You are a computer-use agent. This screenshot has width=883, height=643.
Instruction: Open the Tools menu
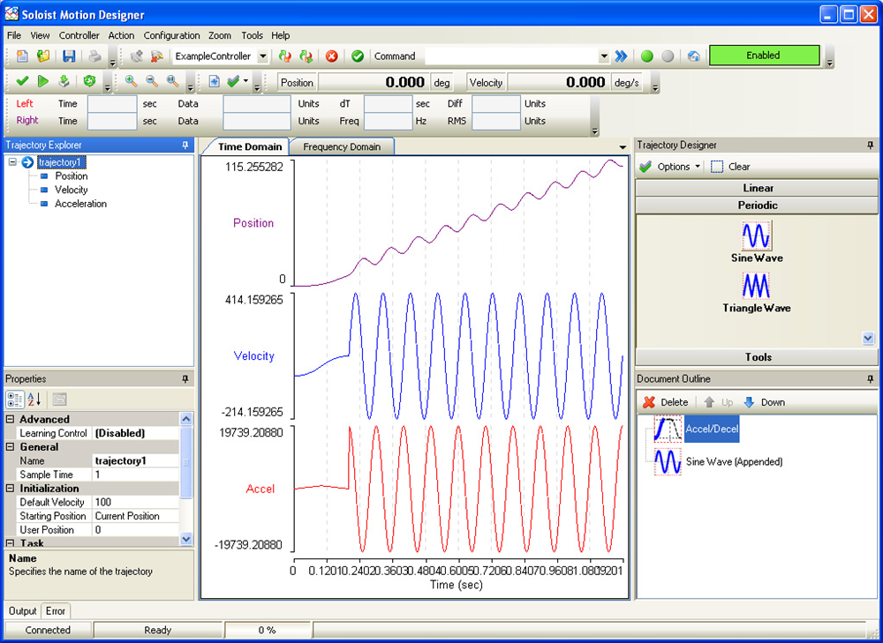click(252, 35)
